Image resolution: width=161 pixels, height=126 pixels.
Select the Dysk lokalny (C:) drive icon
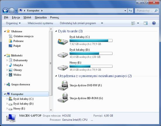point(63,42)
